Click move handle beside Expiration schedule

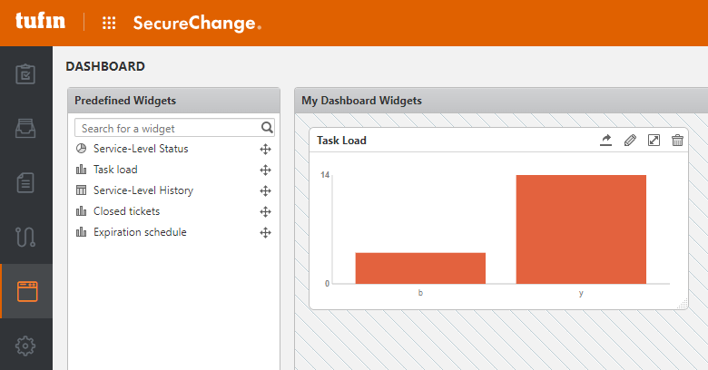pyautogui.click(x=266, y=232)
